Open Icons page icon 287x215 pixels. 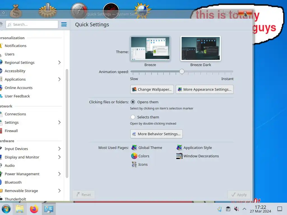(x=134, y=164)
